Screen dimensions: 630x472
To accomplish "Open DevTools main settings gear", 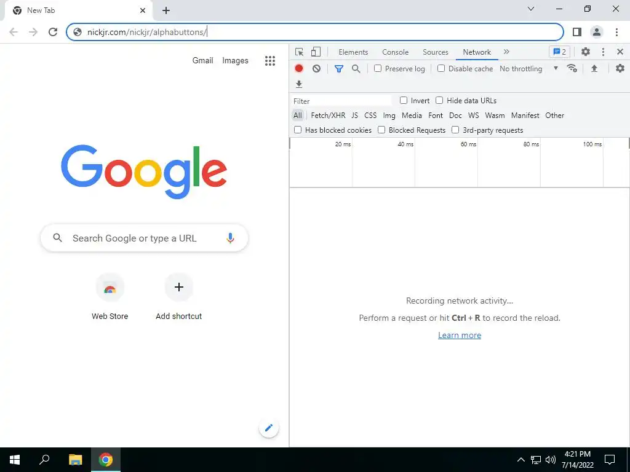I will tap(586, 52).
